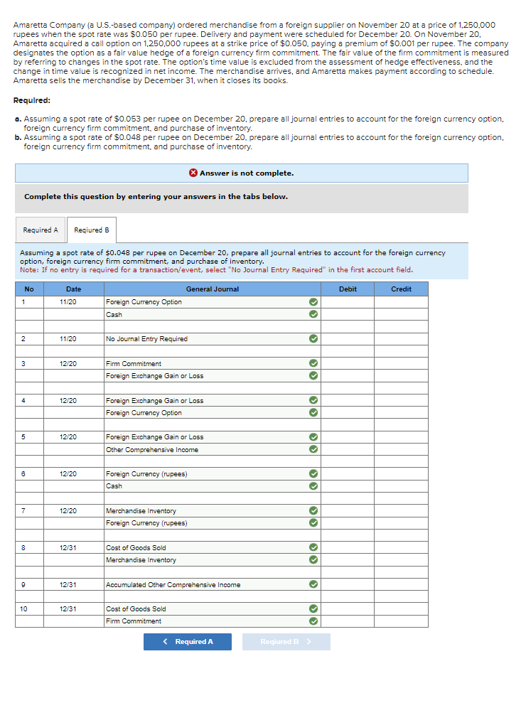Click debit cell for Foreign Exchange Gain entry 4
526x703 pixels.
[x=348, y=400]
